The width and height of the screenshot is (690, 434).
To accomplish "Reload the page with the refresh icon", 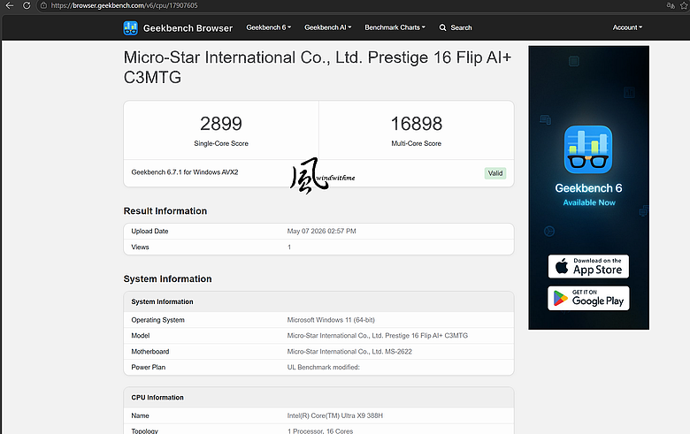I will [27, 5].
